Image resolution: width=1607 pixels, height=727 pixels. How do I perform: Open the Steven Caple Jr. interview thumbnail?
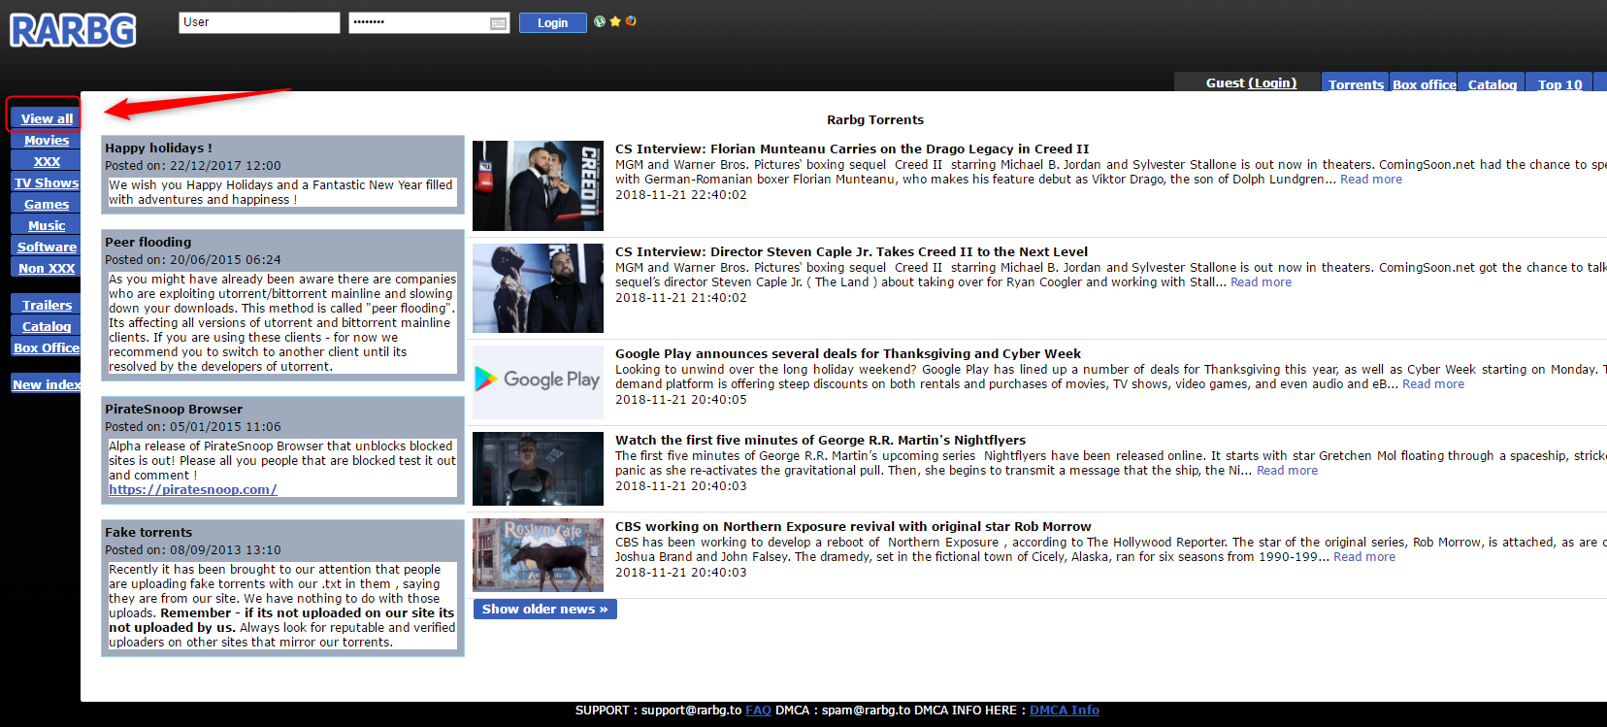538,288
